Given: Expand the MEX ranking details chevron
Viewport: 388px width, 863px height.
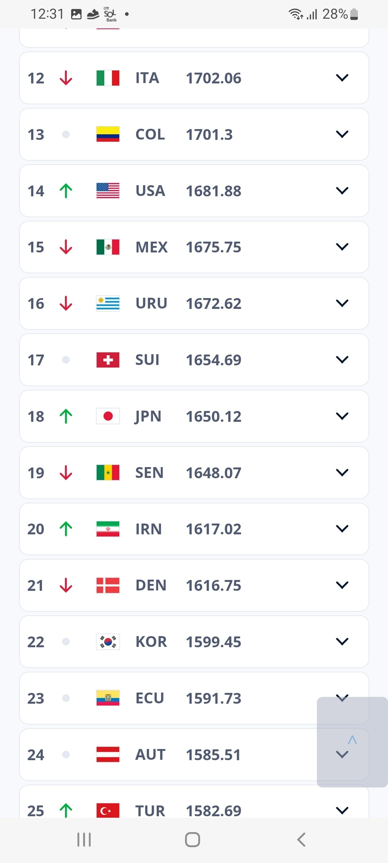Looking at the screenshot, I should (342, 247).
